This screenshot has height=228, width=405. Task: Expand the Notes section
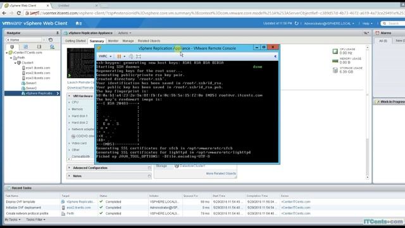point(69,176)
